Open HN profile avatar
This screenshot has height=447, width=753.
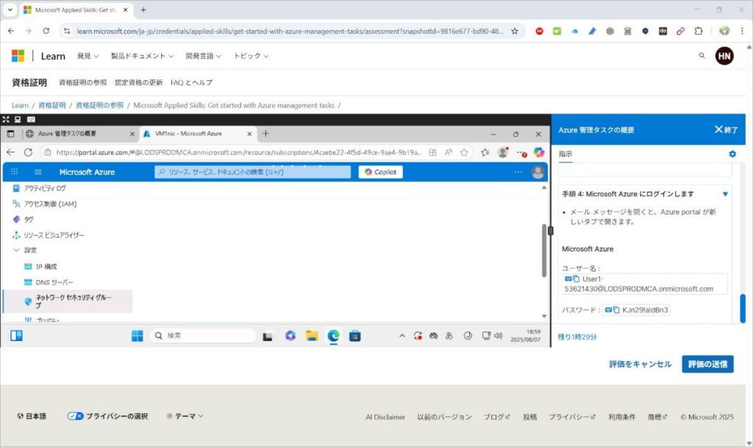(x=724, y=56)
